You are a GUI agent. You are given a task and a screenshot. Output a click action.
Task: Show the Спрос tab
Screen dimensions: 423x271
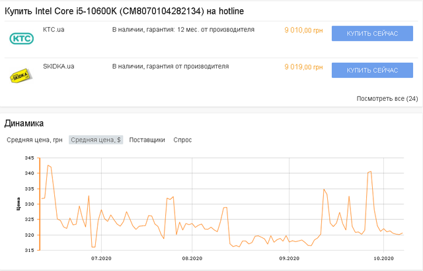(182, 140)
